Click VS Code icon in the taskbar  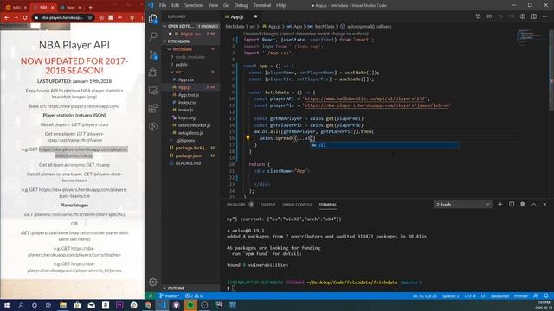coord(162,305)
